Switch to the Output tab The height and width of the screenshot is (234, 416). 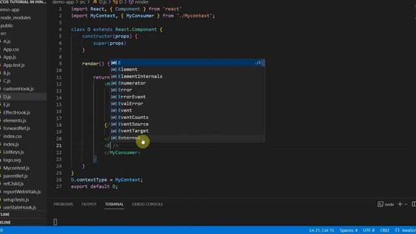[x=89, y=204]
